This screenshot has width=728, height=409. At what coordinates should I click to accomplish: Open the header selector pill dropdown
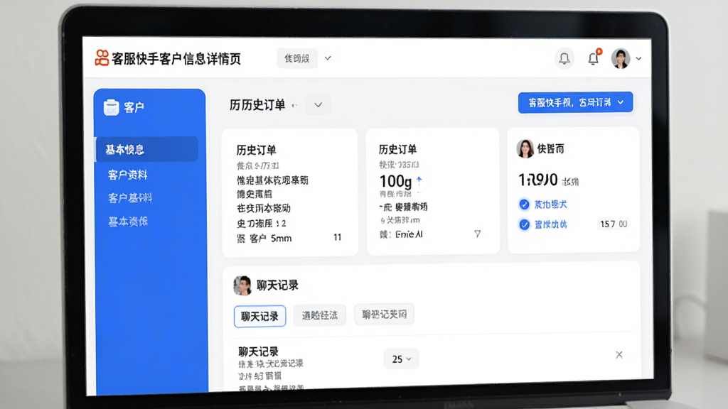[x=297, y=58]
